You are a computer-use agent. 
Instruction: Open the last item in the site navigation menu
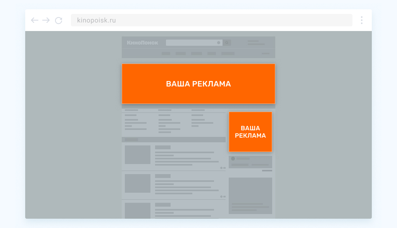tap(228, 54)
